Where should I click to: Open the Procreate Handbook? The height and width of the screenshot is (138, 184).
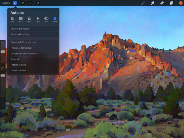33,48
